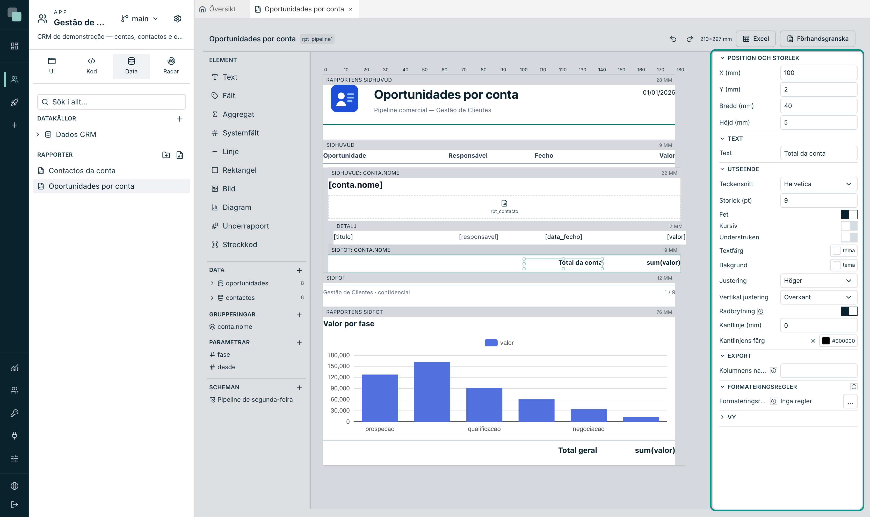Open formatting rules ellipsis button
This screenshot has height=517, width=870.
[x=850, y=401]
